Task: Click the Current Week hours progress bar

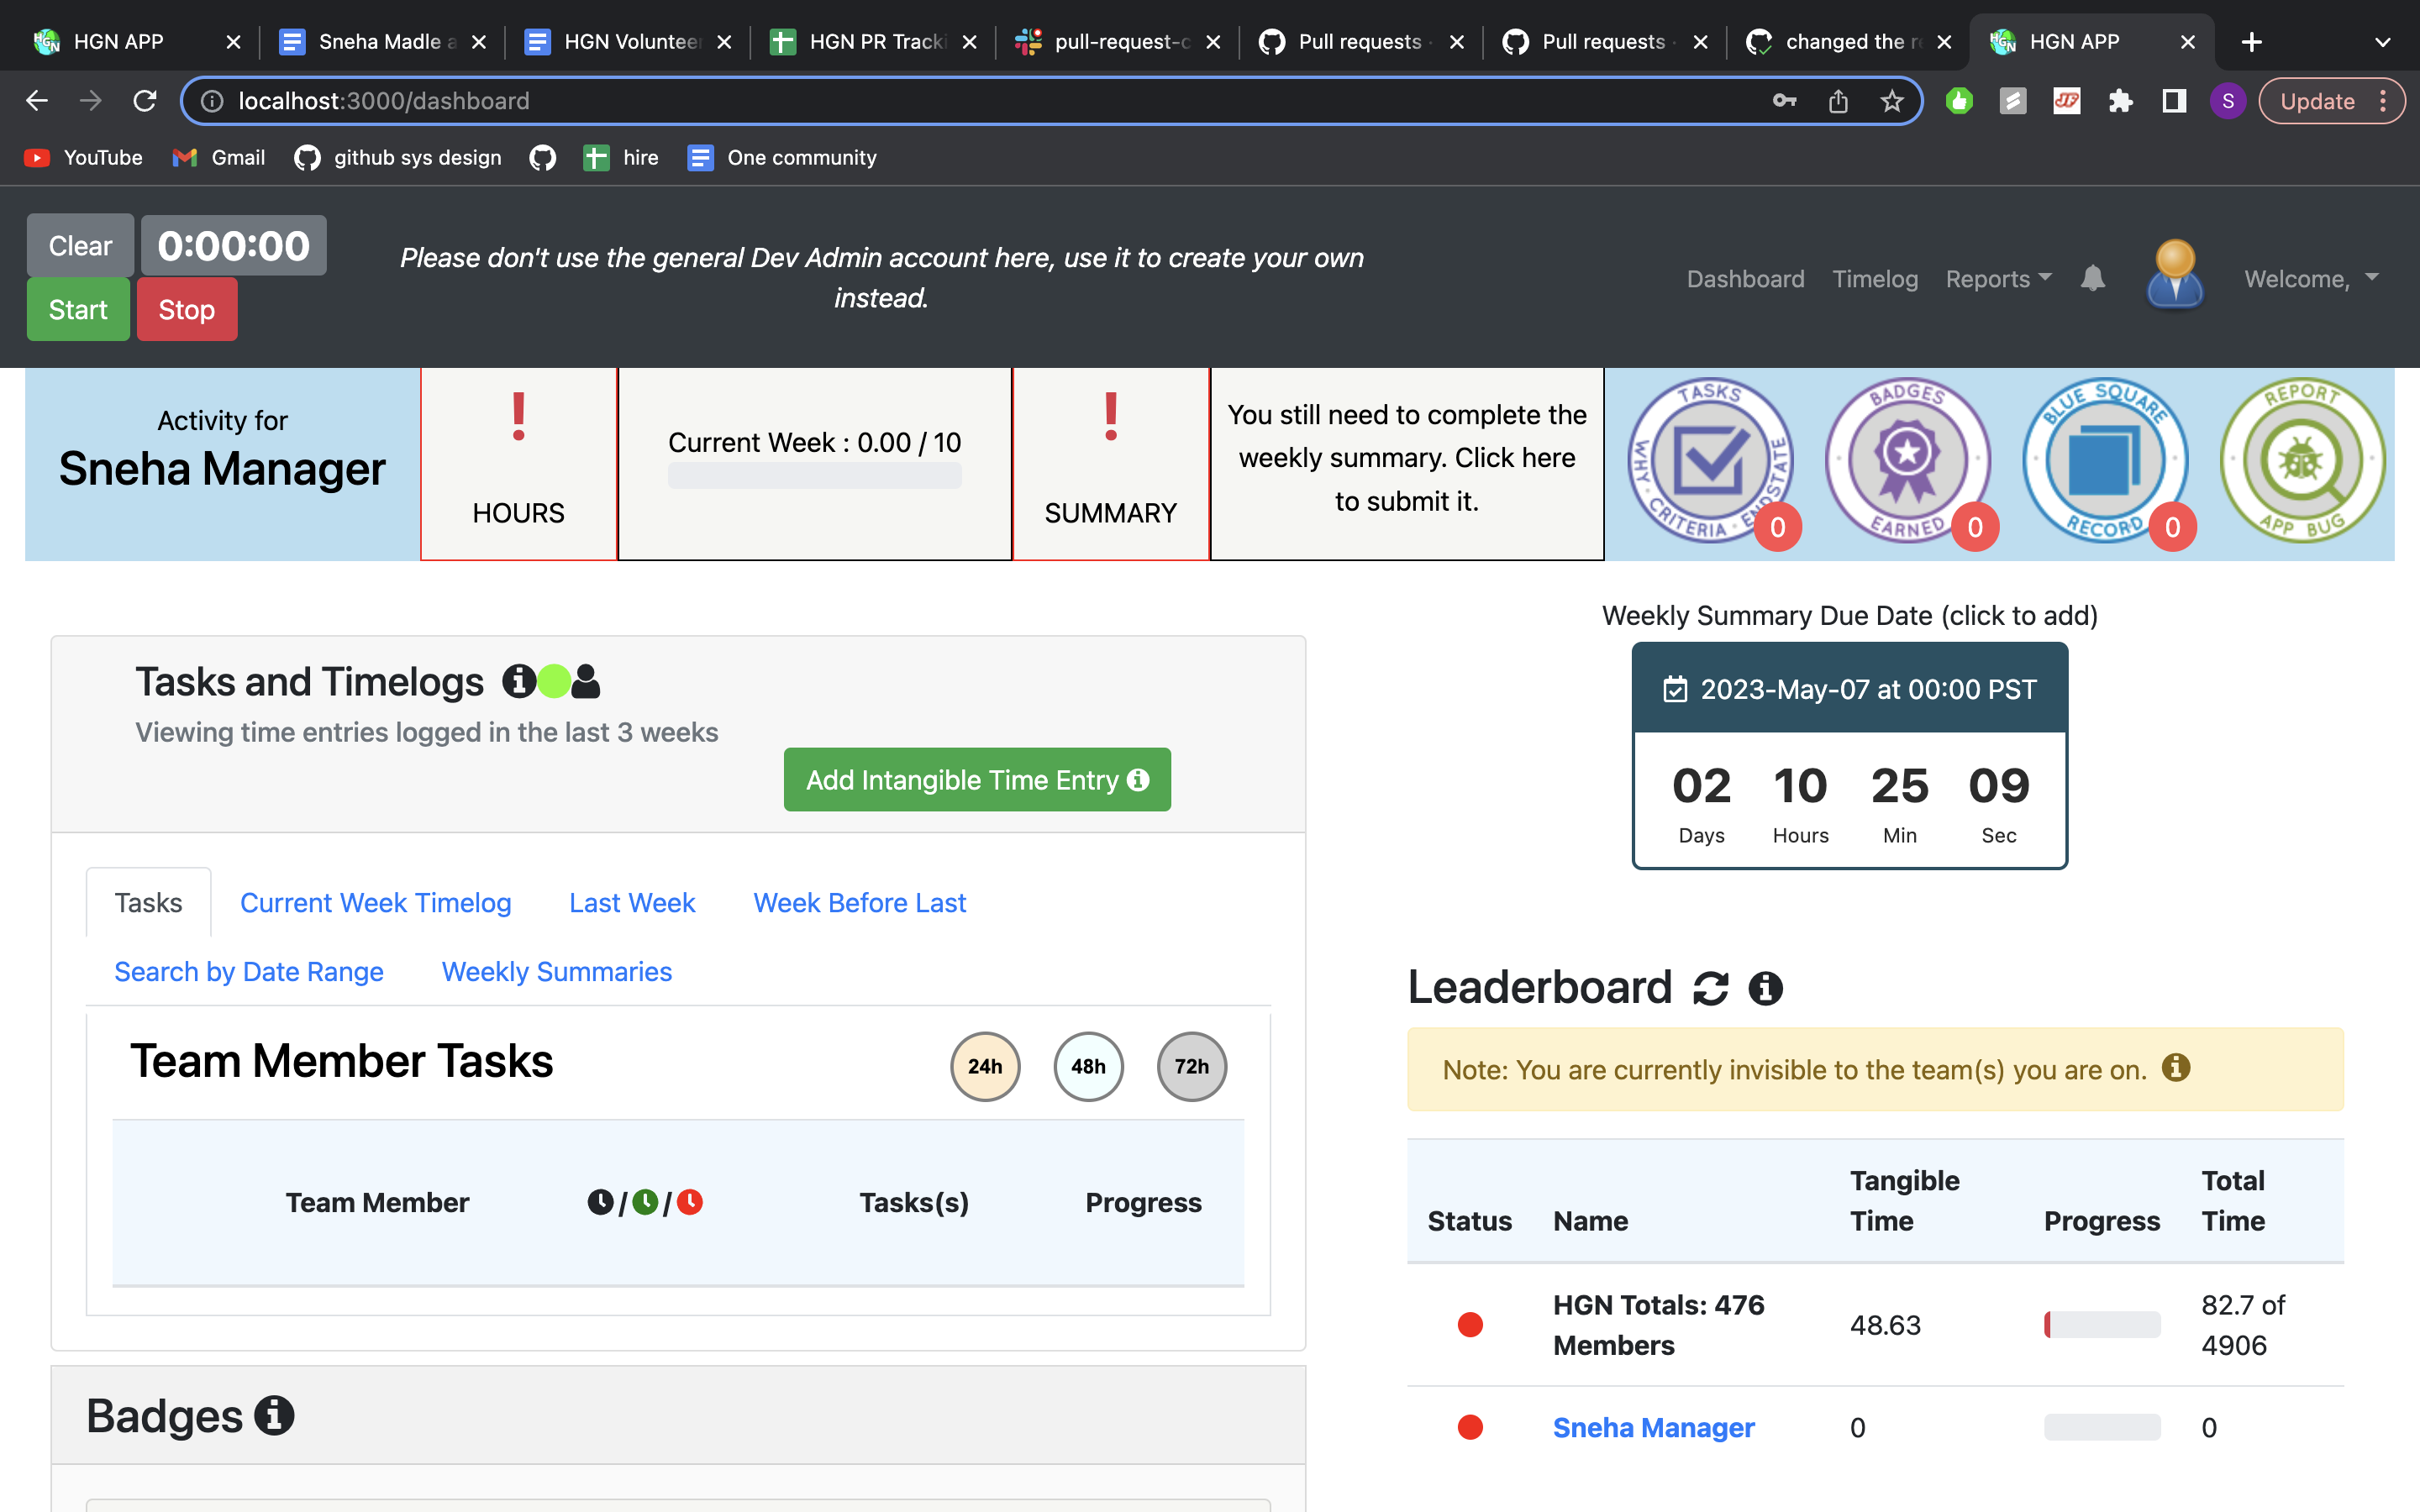Action: (815, 476)
